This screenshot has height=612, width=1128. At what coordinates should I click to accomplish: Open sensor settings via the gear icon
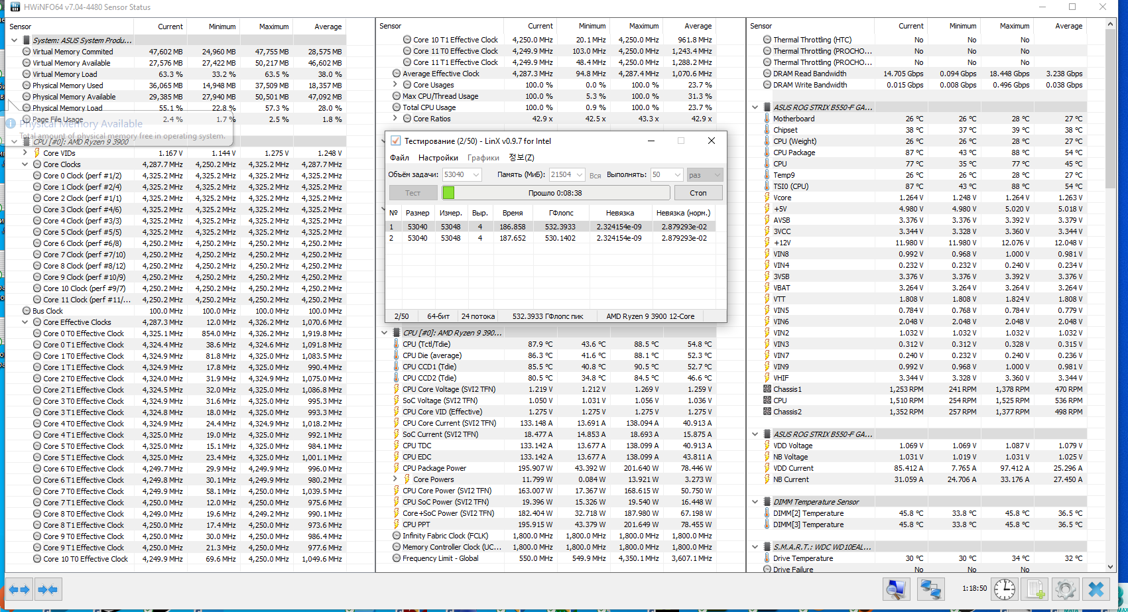(1065, 589)
